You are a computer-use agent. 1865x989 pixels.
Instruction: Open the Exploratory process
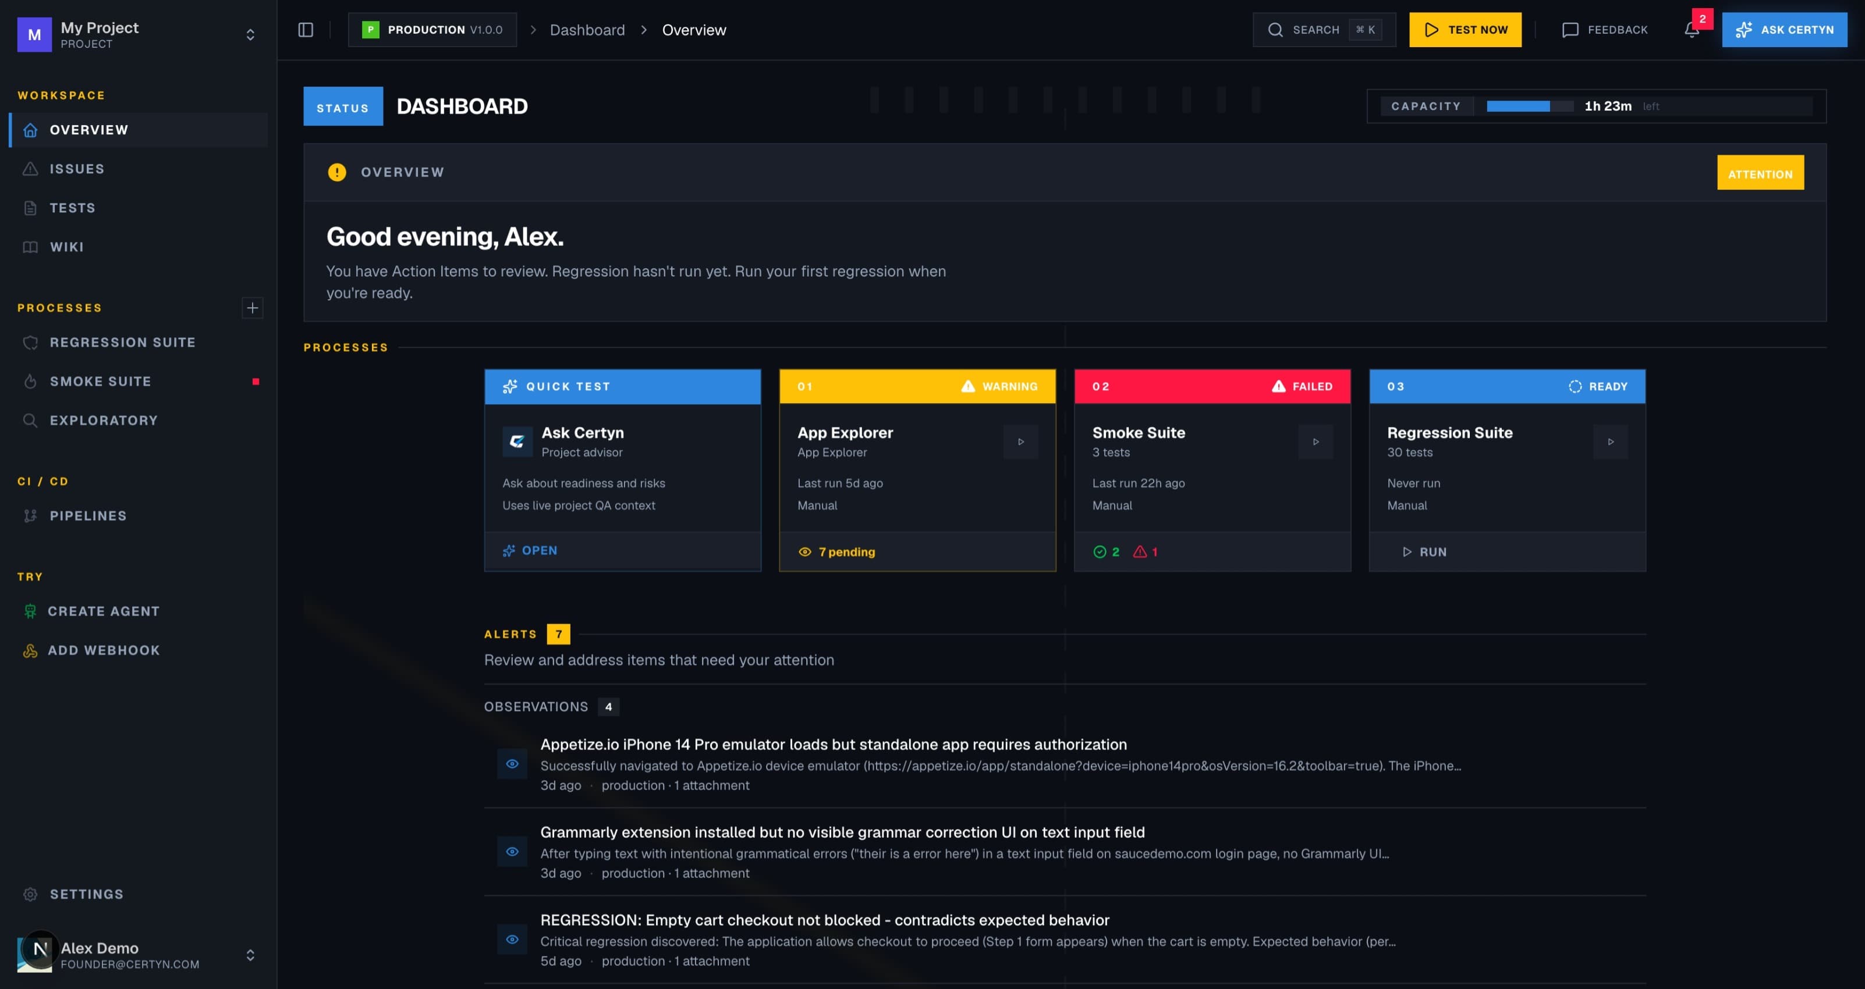coord(104,419)
